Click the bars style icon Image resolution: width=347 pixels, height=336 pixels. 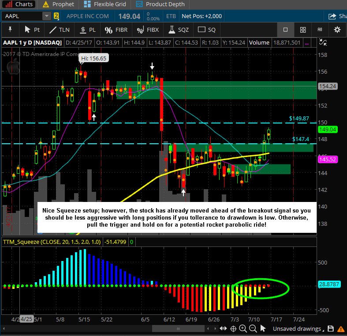tap(320, 30)
